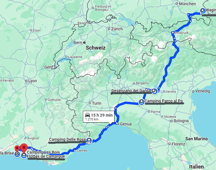Click the car icon in route info box
This screenshot has width=216, height=170.
(88, 115)
